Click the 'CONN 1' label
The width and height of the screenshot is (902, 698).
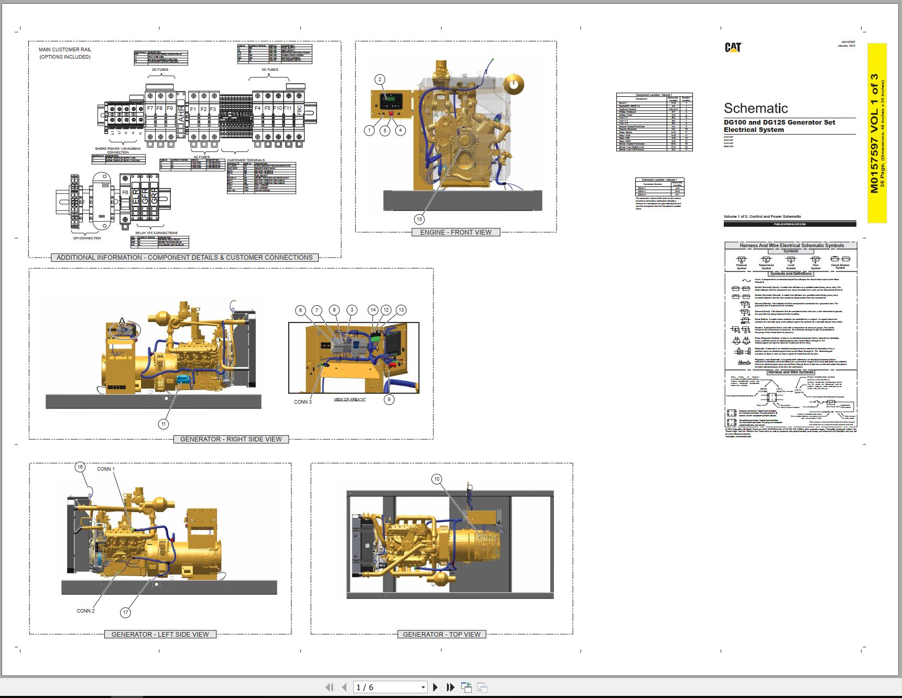(106, 469)
